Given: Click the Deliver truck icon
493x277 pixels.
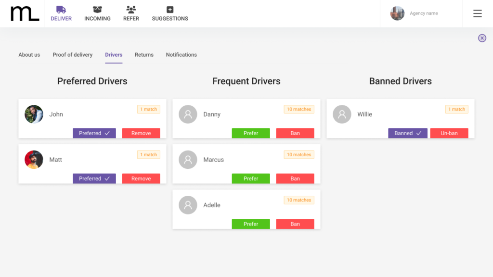Looking at the screenshot, I should coord(61,10).
